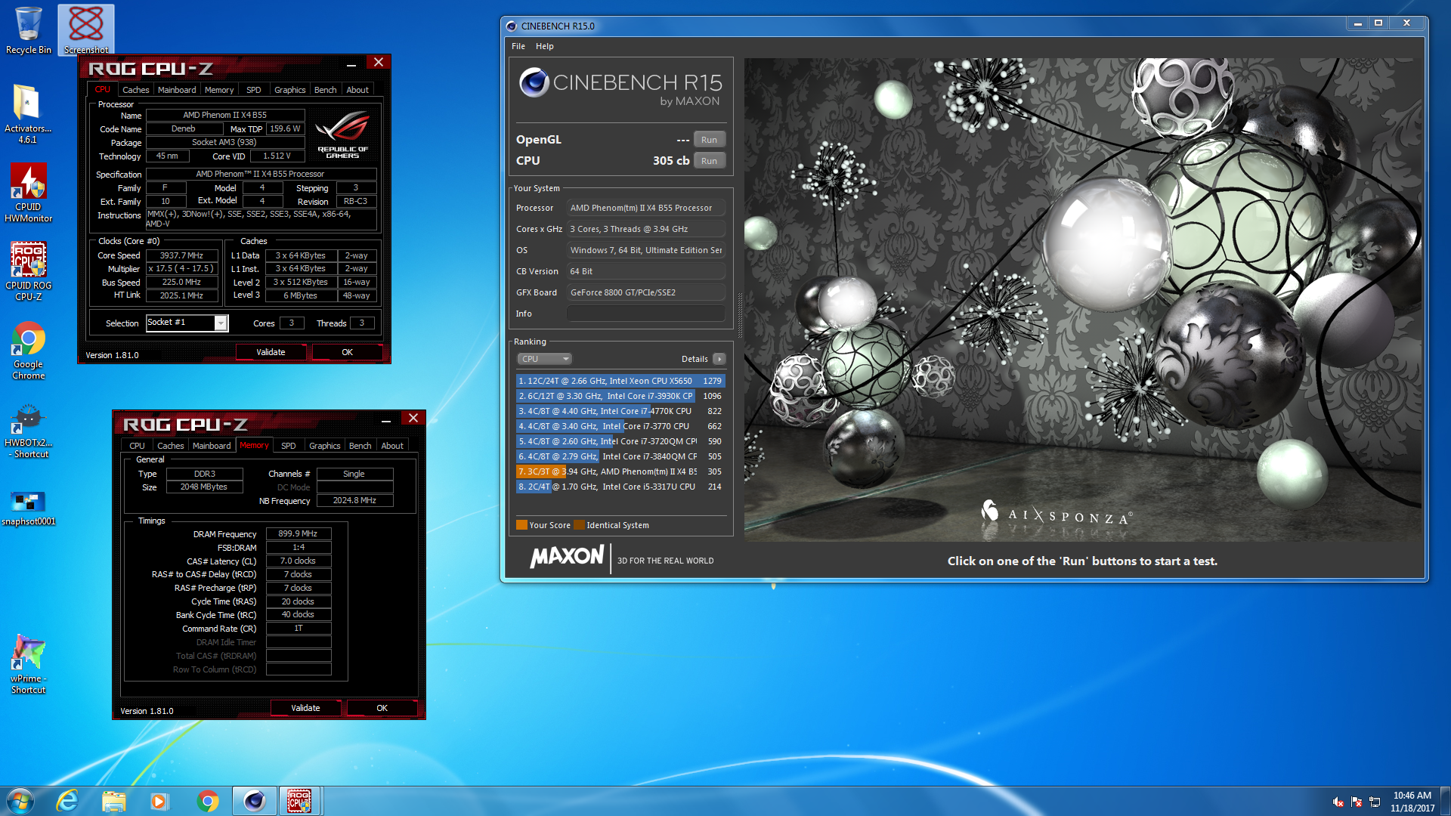Click the Cinebench title bar icon
1451x816 pixels.
click(512, 26)
